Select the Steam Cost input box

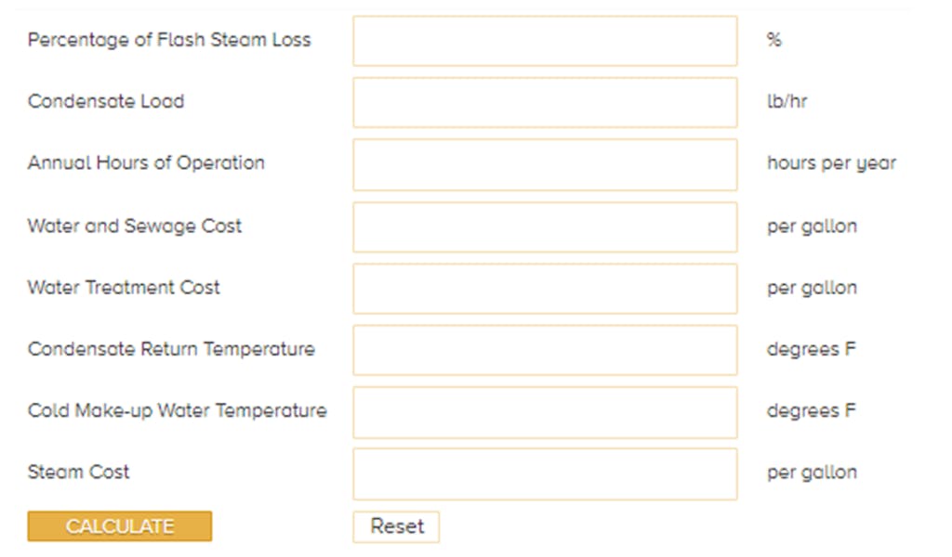pos(545,474)
